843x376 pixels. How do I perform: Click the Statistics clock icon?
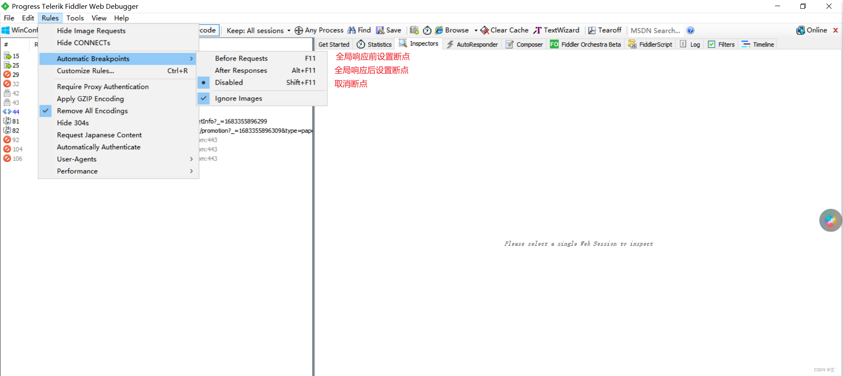pos(361,44)
